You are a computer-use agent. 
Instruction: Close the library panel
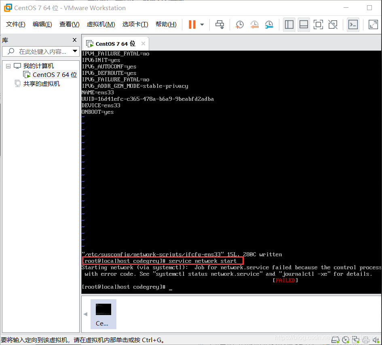click(x=74, y=40)
